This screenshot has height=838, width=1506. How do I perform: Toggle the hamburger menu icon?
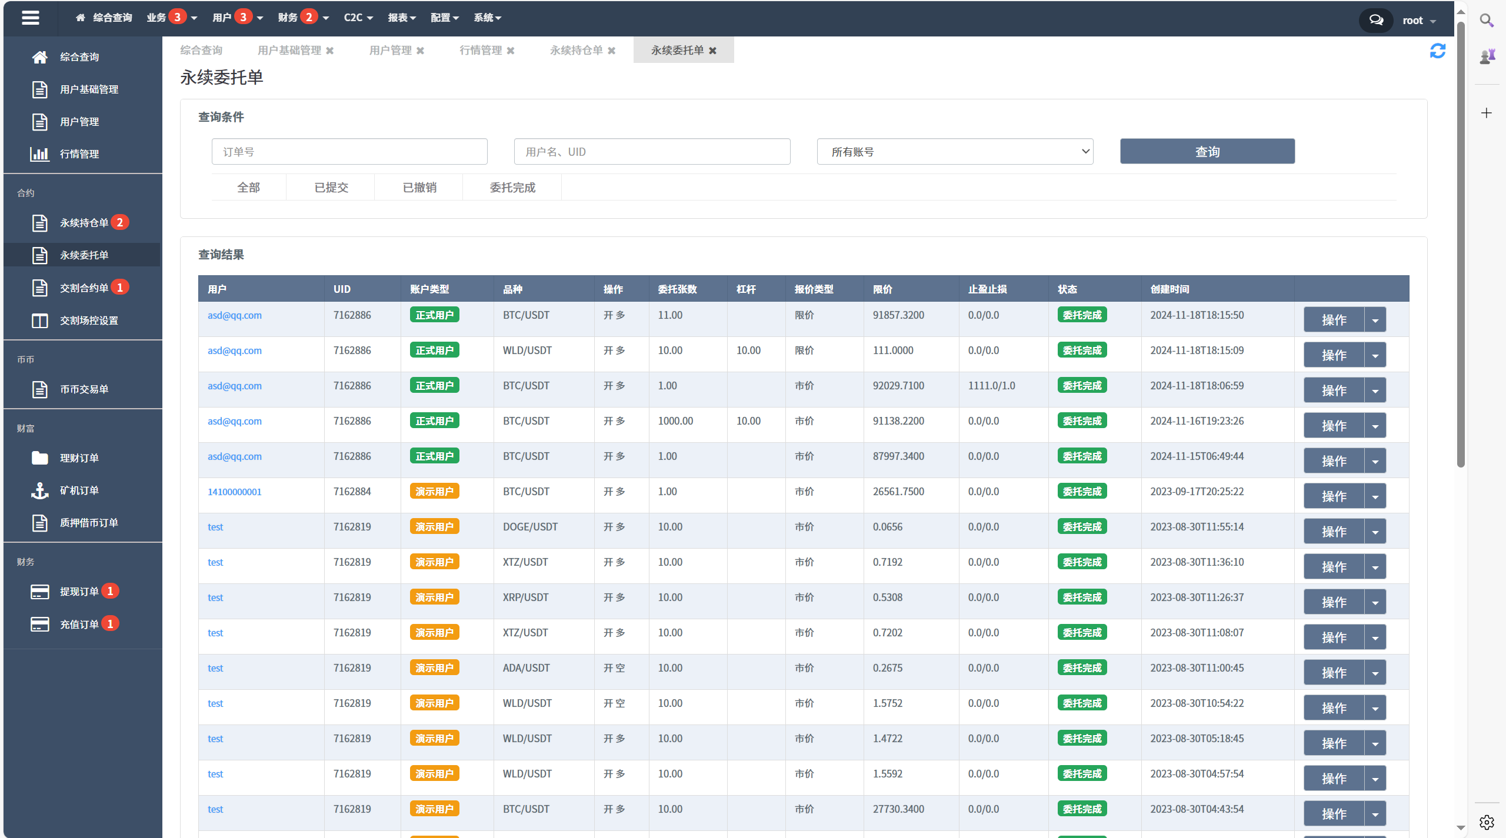tap(31, 18)
